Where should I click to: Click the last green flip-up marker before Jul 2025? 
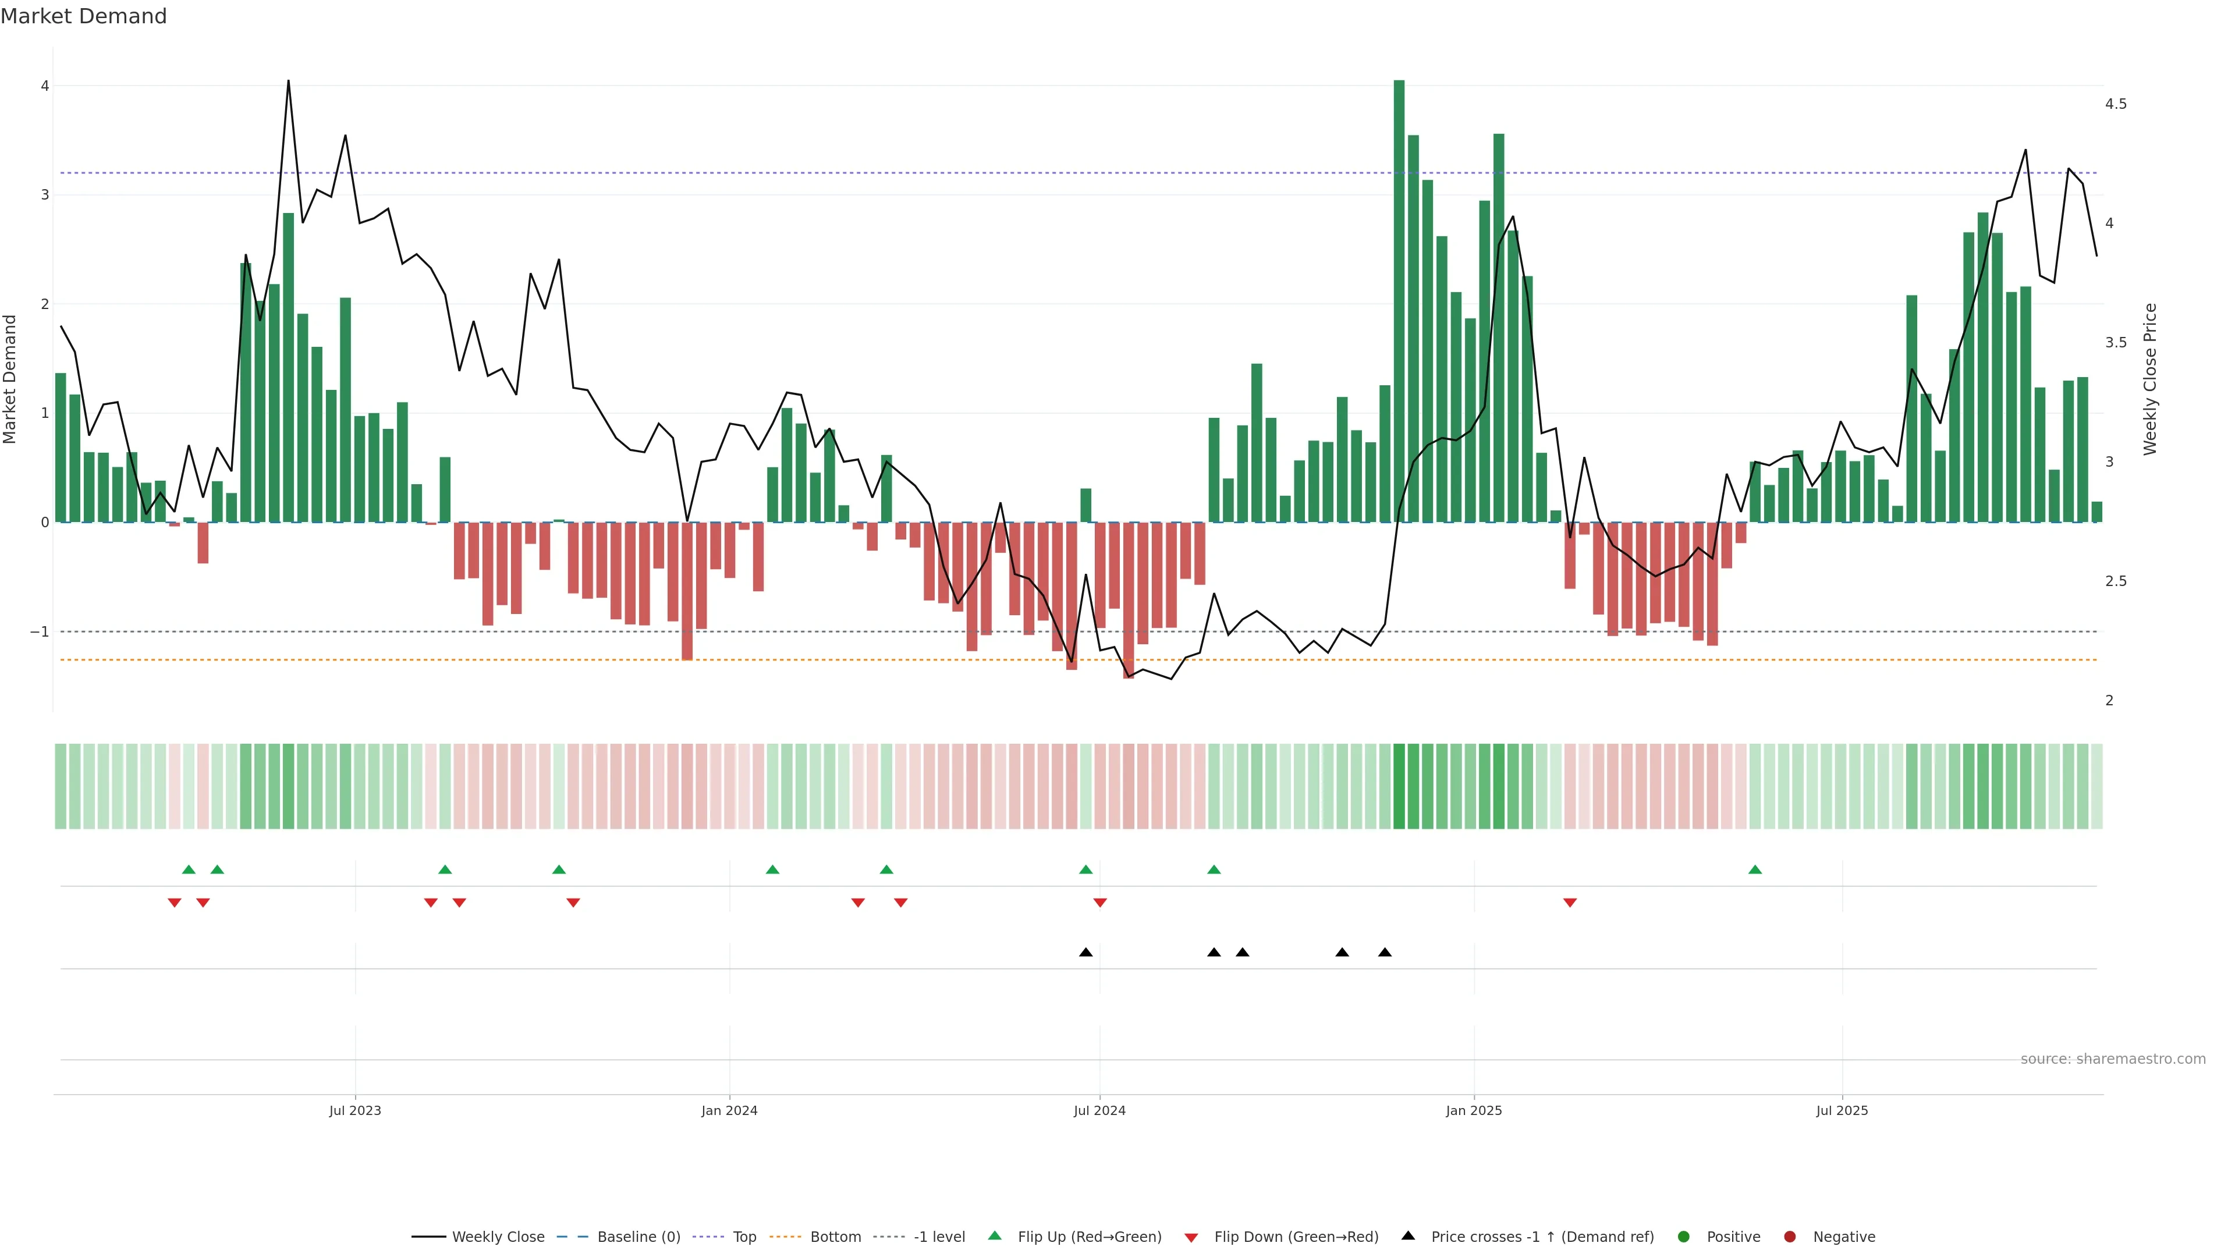1755,870
